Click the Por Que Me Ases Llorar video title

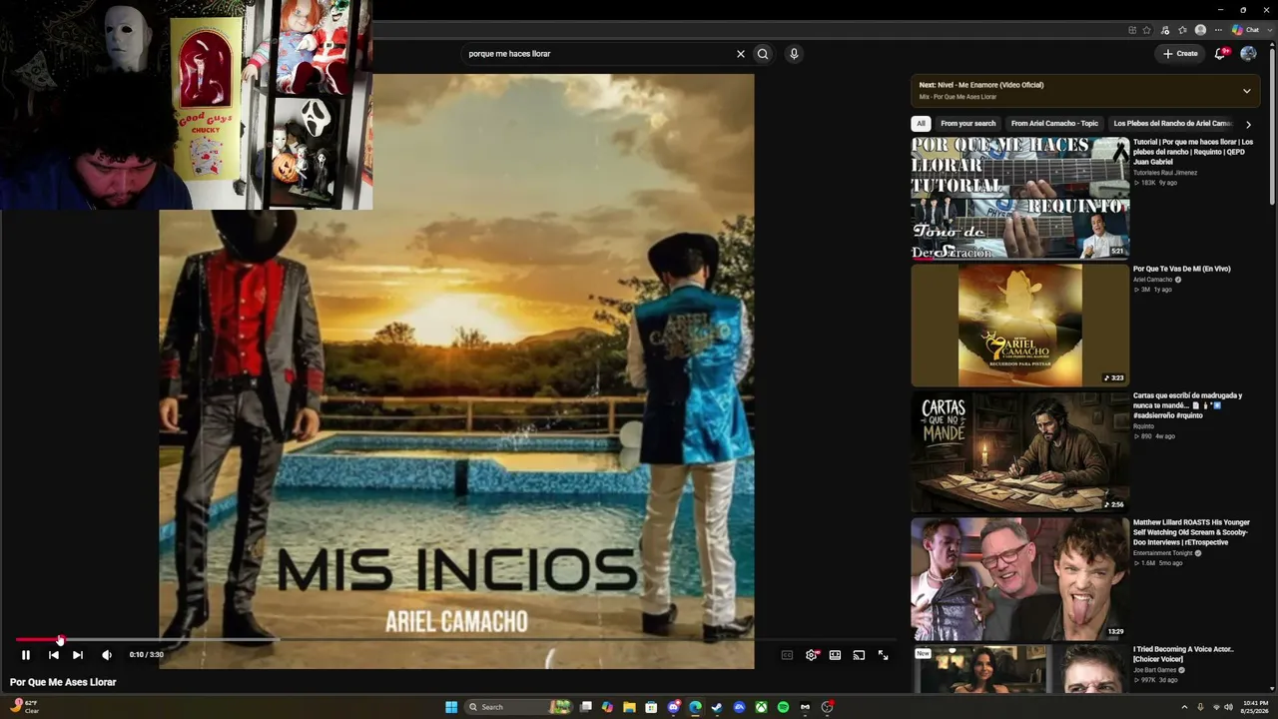pyautogui.click(x=63, y=682)
